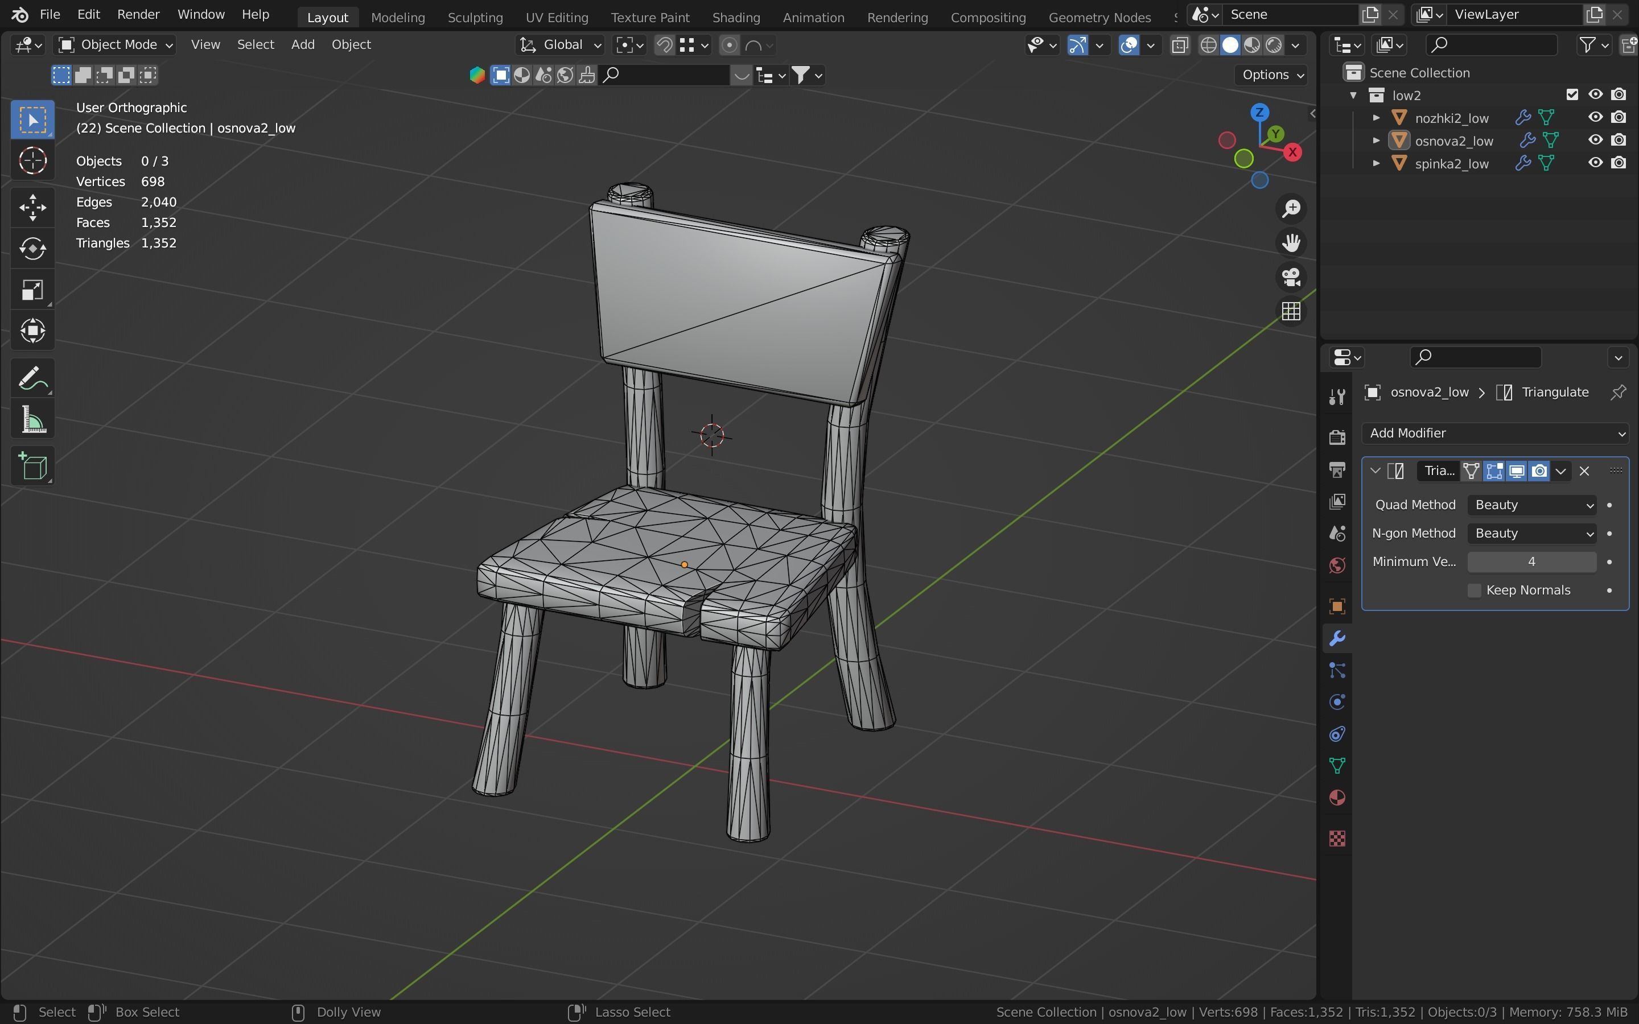The height and width of the screenshot is (1024, 1639).
Task: Expand the nozhki2_low tree item
Action: coord(1376,118)
